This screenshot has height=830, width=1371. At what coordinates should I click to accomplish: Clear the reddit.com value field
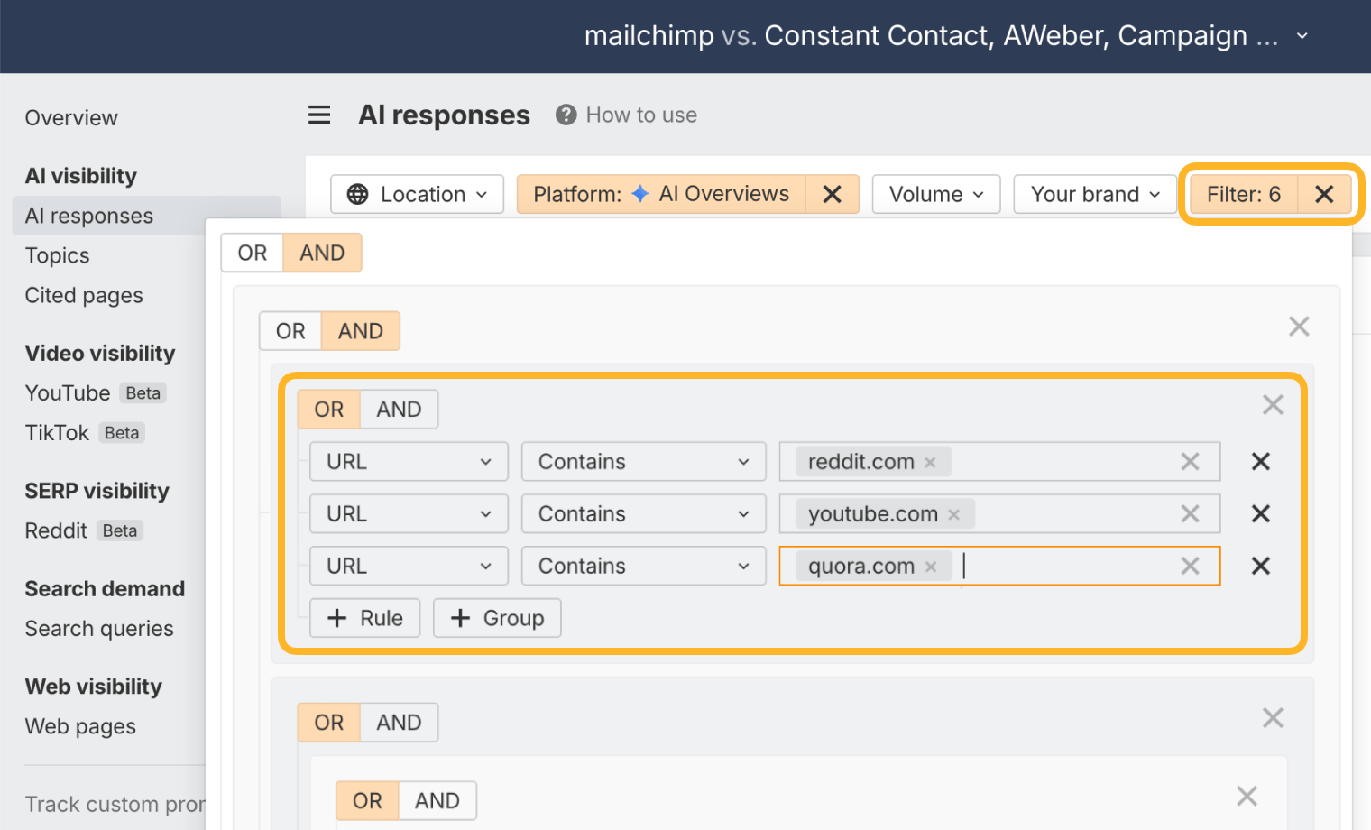tap(1191, 462)
